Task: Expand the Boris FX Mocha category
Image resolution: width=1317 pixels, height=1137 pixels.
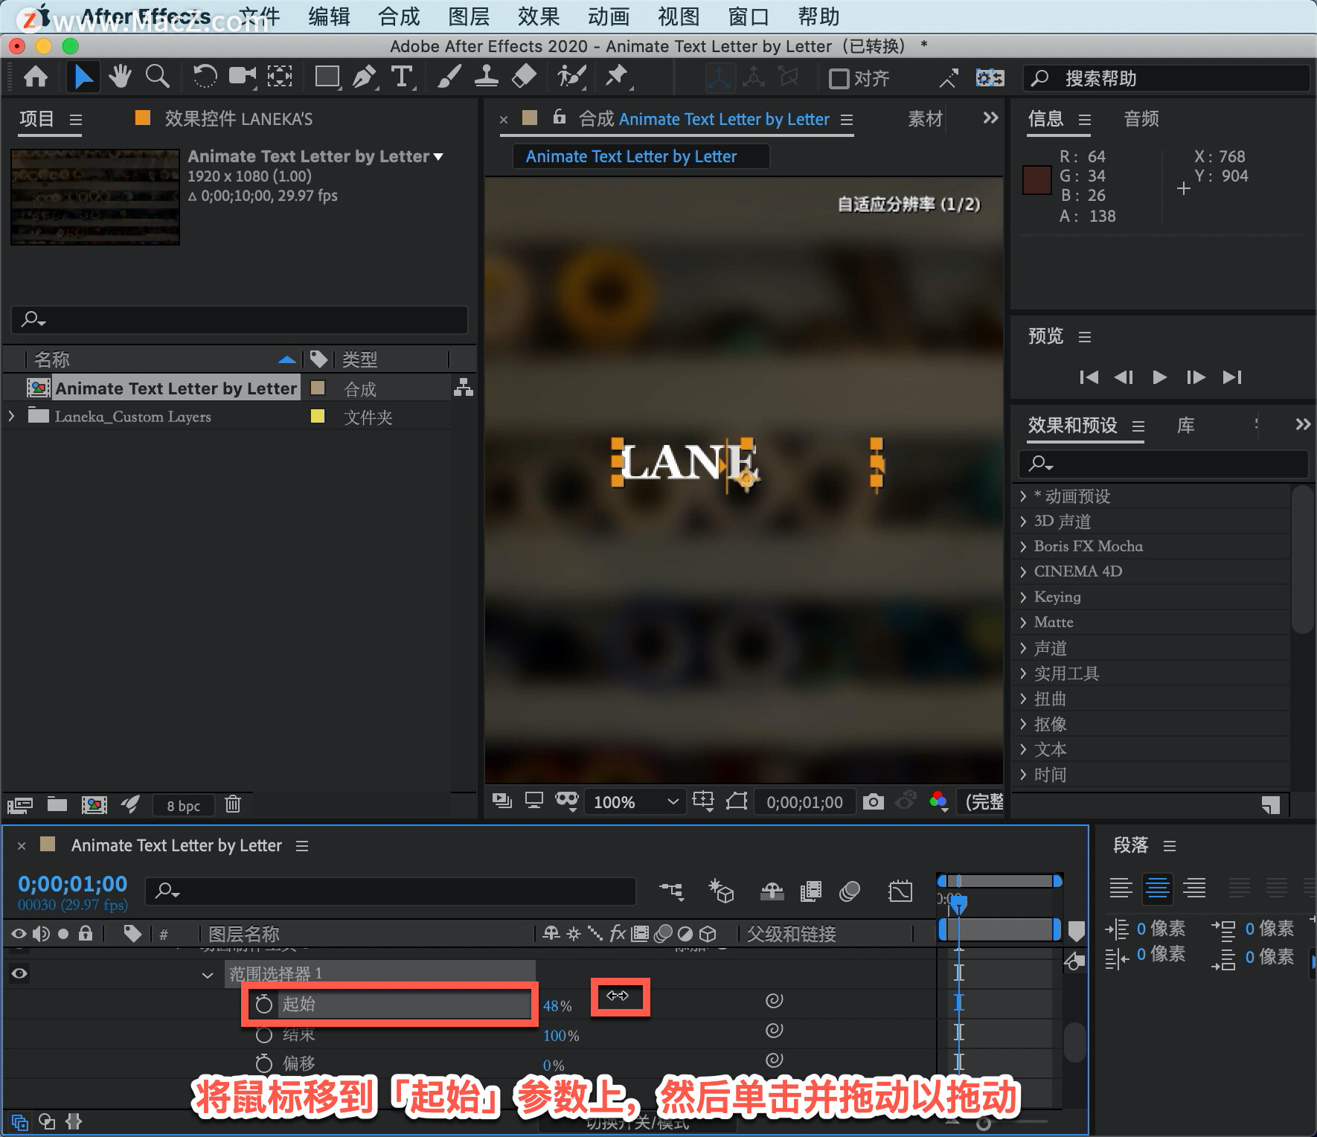Action: (x=1023, y=546)
